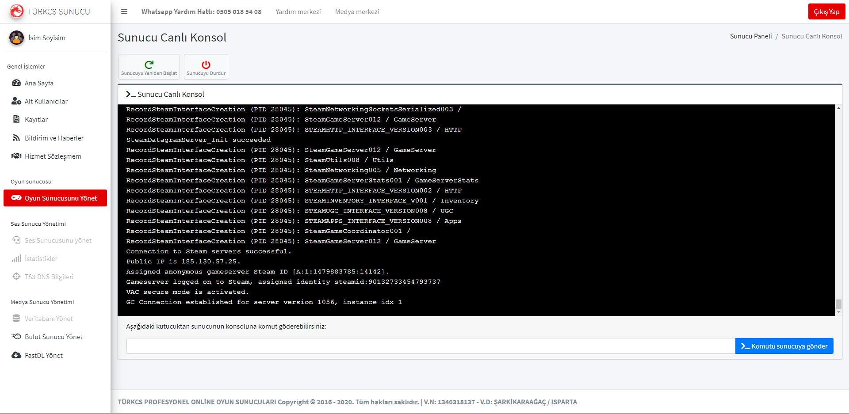The width and height of the screenshot is (849, 414).
Task: Open Bulut Sunucu Yönet menu item
Action: (54, 337)
